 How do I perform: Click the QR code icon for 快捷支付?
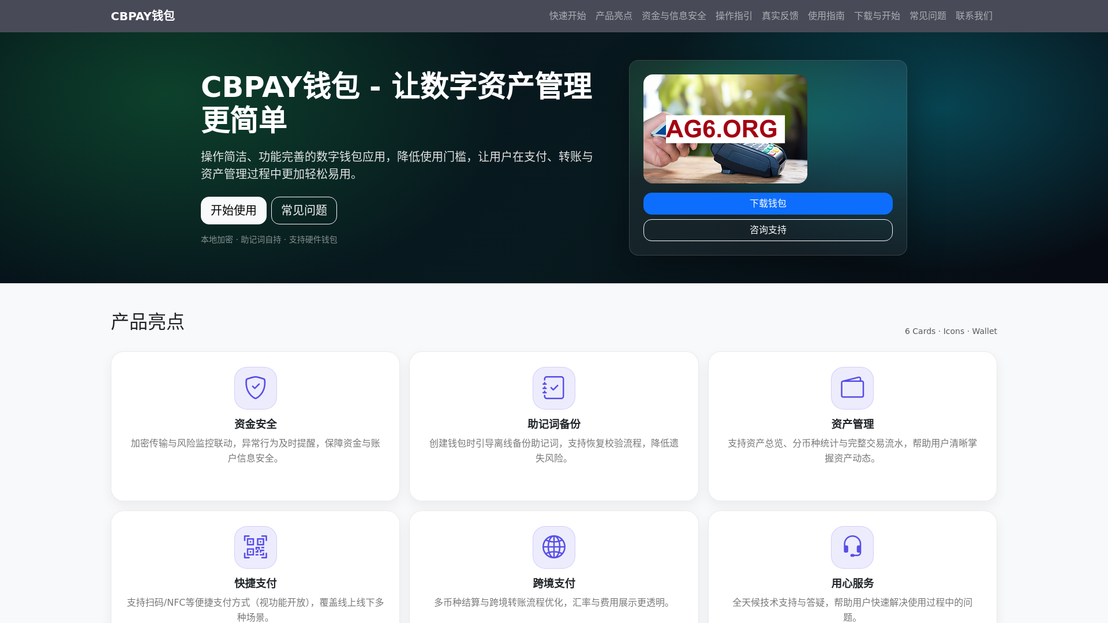pos(256,547)
